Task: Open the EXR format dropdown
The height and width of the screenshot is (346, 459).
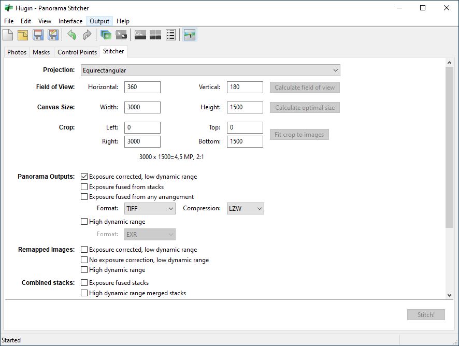Action: [150, 235]
